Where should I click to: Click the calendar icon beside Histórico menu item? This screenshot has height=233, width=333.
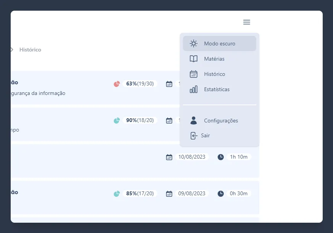point(194,74)
